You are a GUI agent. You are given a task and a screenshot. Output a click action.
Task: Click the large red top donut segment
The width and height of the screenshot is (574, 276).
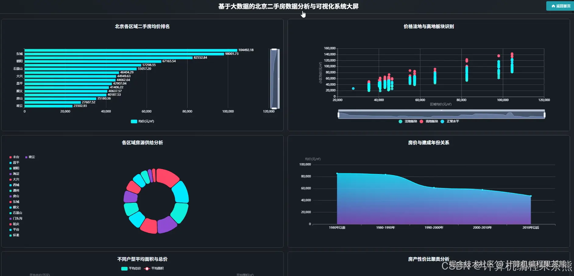(x=168, y=177)
